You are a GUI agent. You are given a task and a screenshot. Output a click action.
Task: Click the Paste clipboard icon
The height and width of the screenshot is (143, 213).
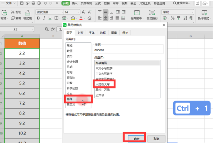pyautogui.click(x=4, y=13)
